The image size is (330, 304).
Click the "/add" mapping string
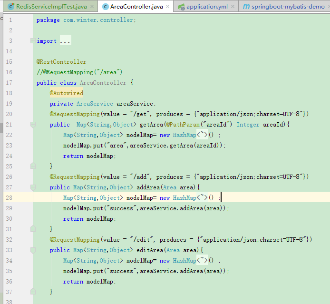point(140,177)
